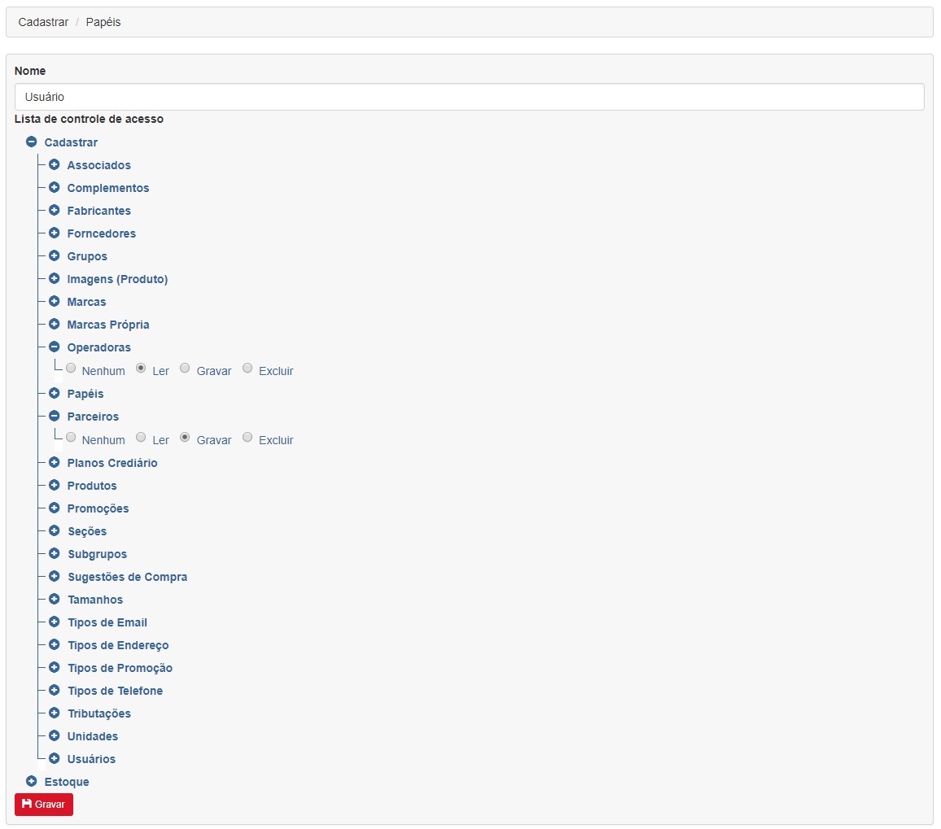Viewport: 941px width, 829px height.
Task: Expand the Estoque root node icon
Action: 31,782
